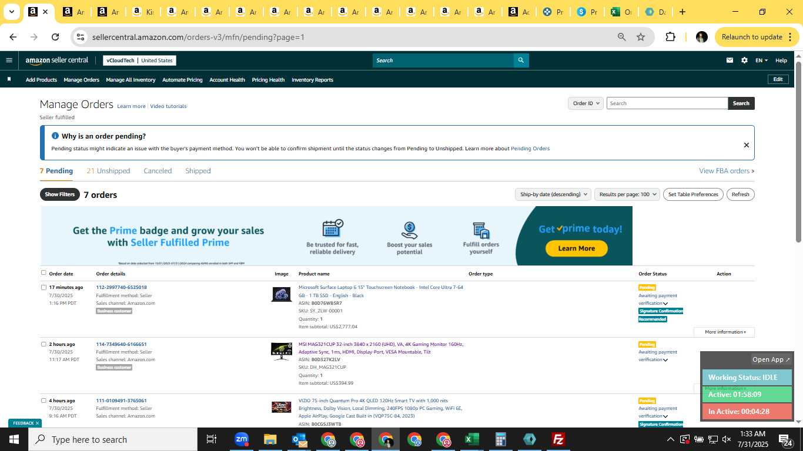Open the settings gear icon
This screenshot has height=451, width=803.
click(x=744, y=60)
